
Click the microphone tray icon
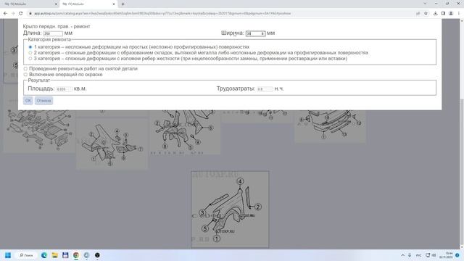point(410,255)
